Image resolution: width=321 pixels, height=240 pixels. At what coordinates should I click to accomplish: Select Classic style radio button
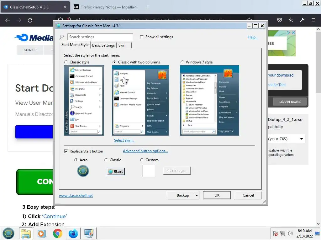click(66, 62)
